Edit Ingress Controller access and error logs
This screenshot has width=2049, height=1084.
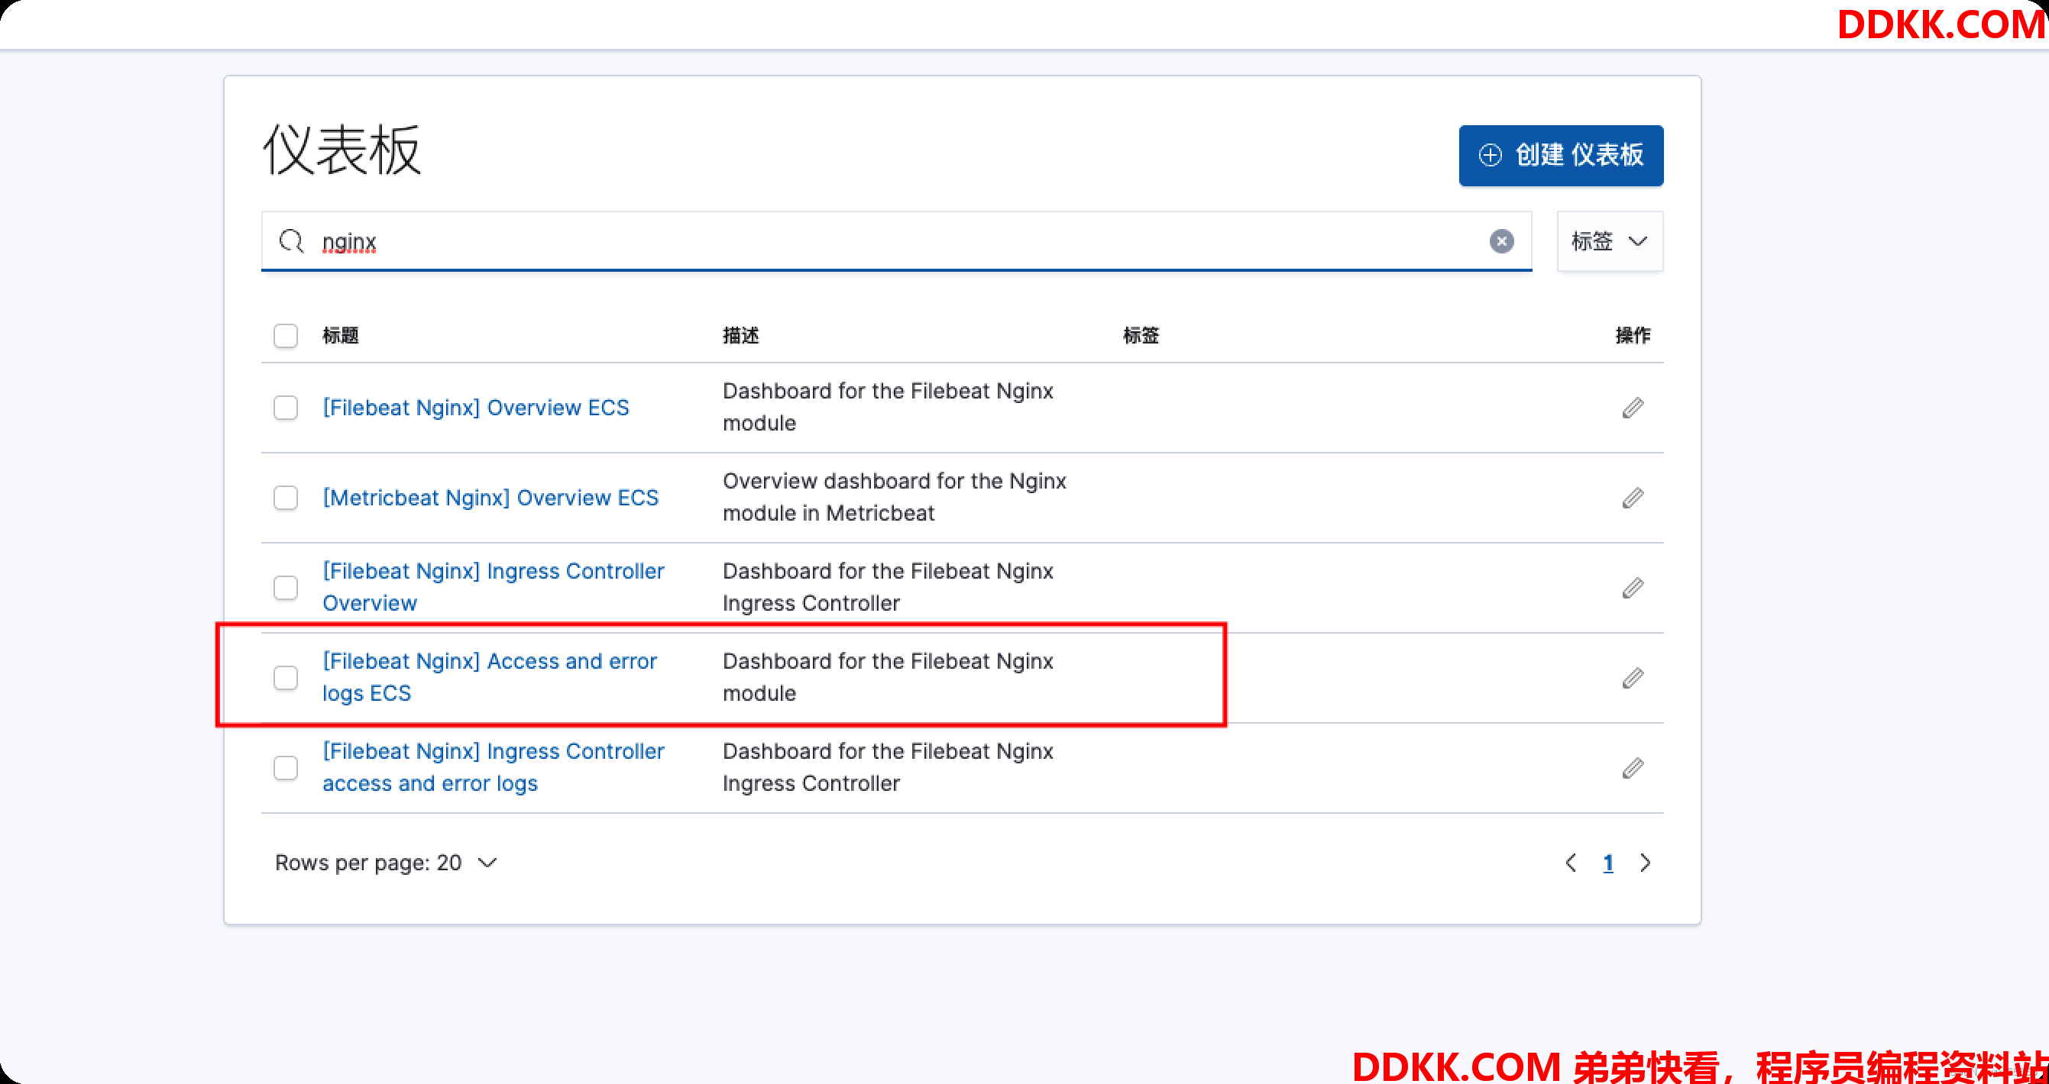[1632, 768]
